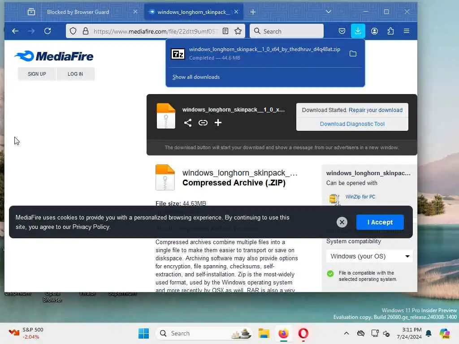Launch Opera from the taskbar

click(303, 333)
